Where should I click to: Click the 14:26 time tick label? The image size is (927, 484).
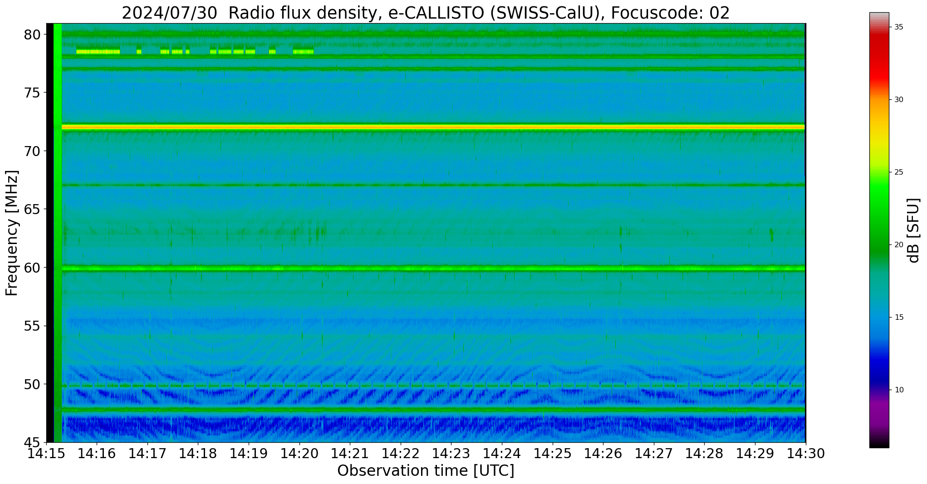coord(603,454)
